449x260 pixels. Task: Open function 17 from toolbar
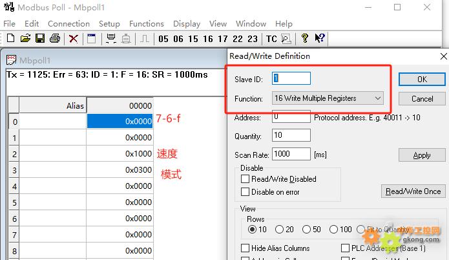click(x=223, y=39)
